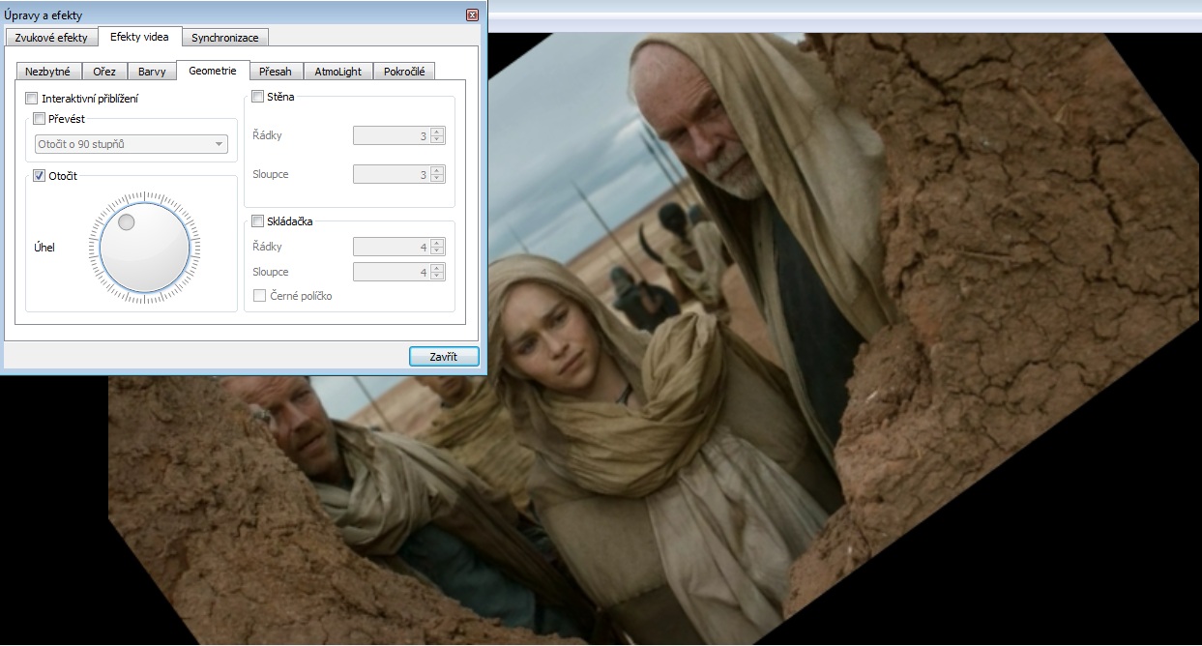This screenshot has width=1202, height=646.
Task: Increase Stěna Sloupce value with up arrow
Action: (438, 170)
